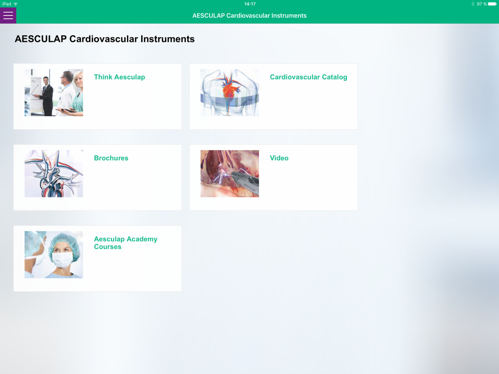Tap the battery indicator icon
Viewport: 499px width, 374px height.
pos(492,4)
